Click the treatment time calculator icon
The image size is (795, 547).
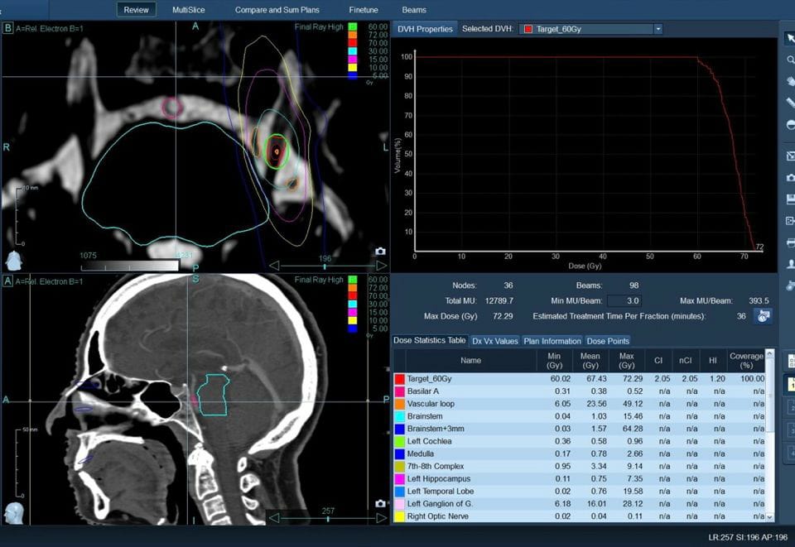click(x=762, y=315)
